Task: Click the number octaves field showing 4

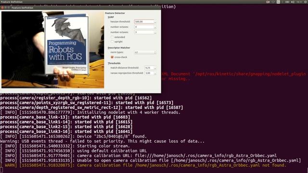Action: click(144, 27)
